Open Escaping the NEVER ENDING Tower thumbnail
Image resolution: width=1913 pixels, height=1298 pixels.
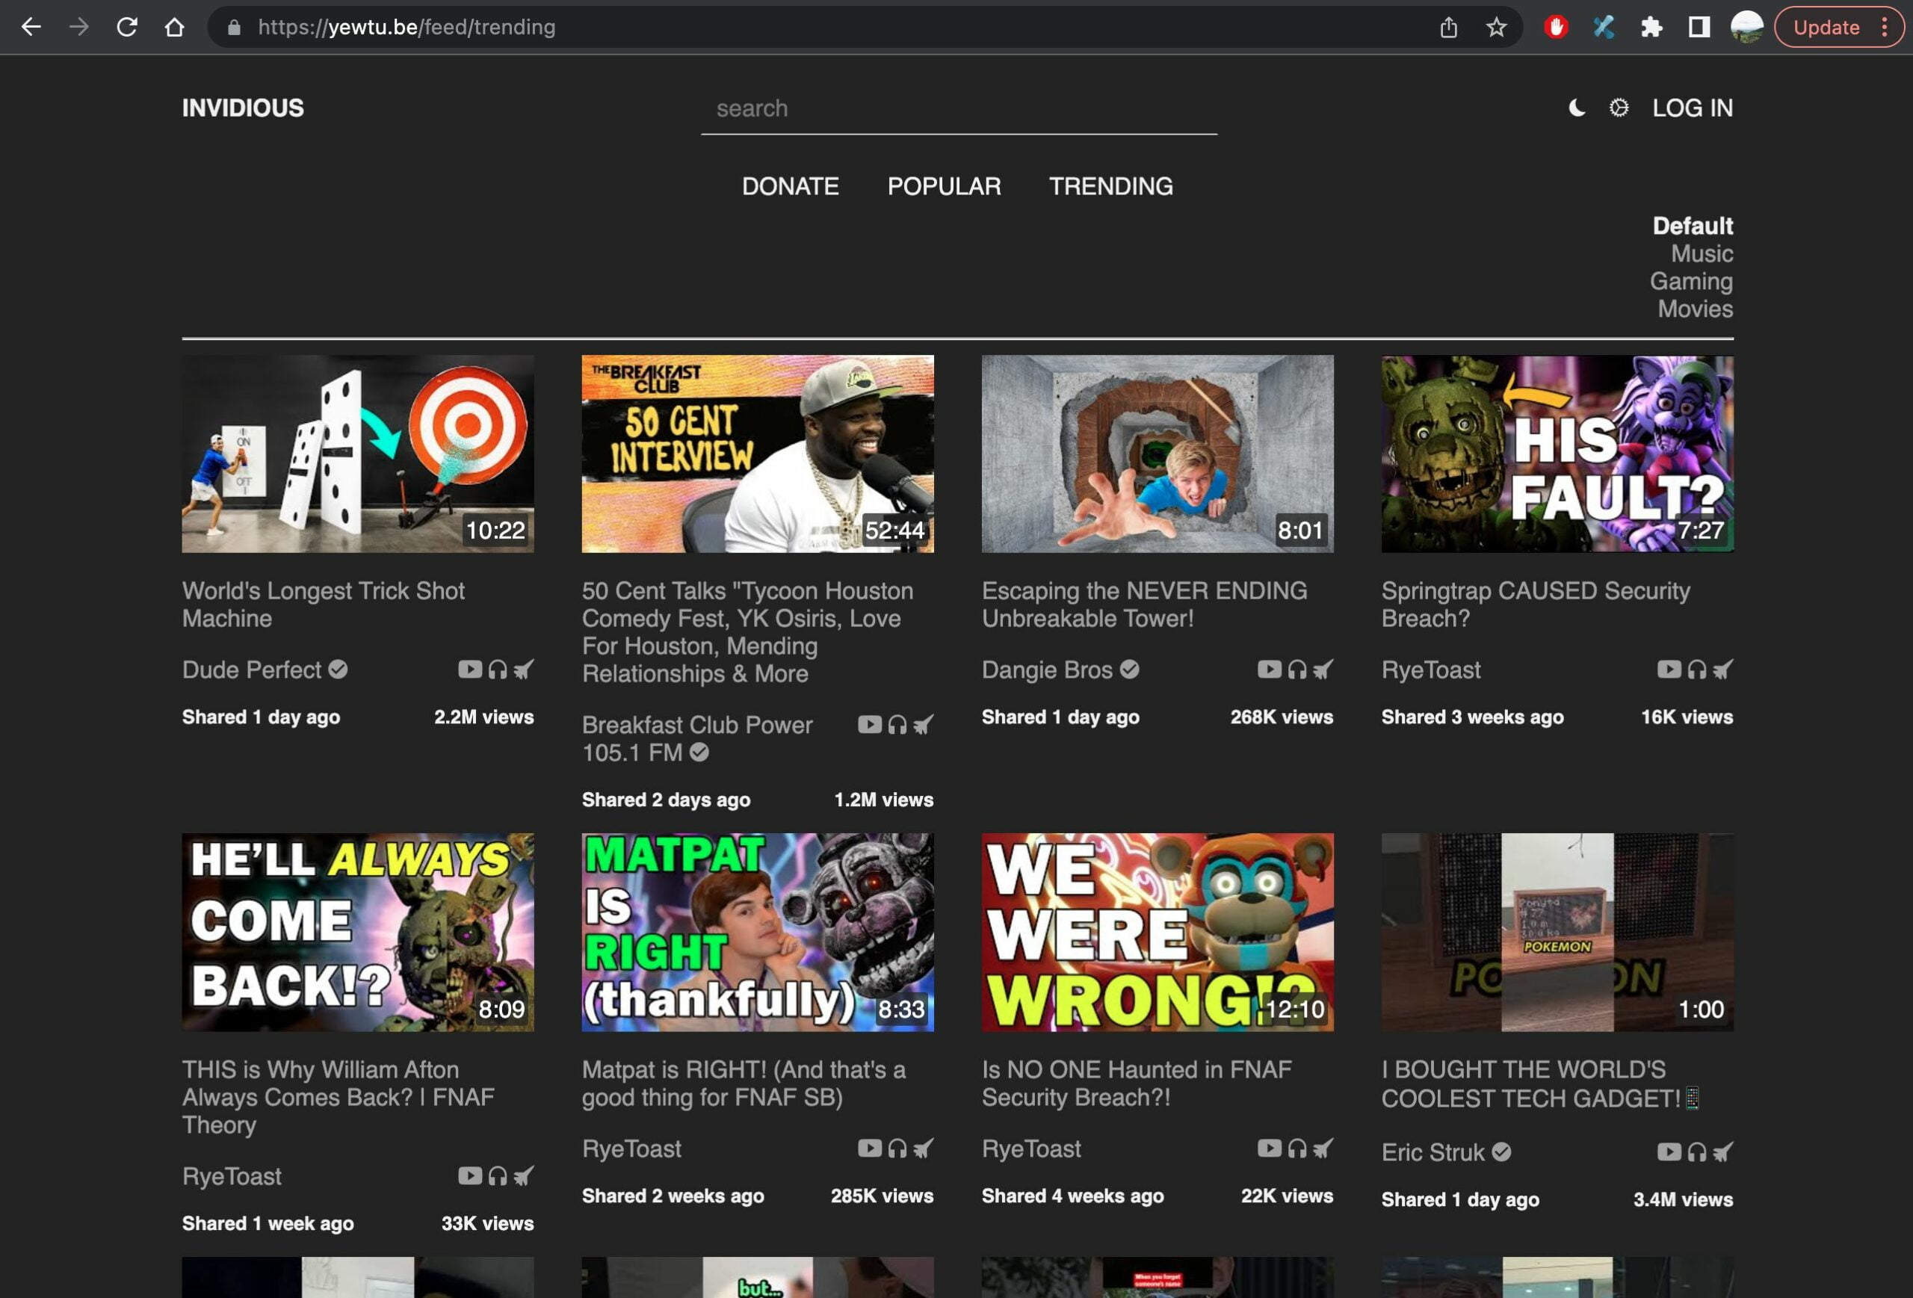(x=1158, y=454)
